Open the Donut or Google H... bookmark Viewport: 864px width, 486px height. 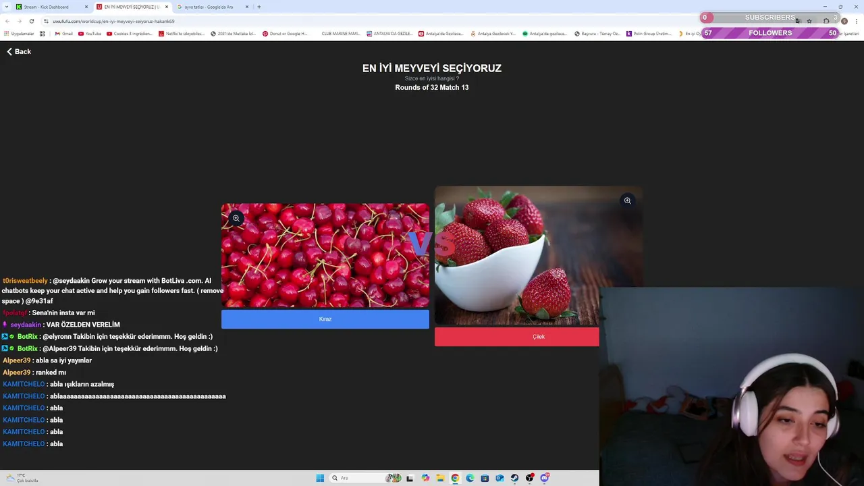tap(285, 33)
